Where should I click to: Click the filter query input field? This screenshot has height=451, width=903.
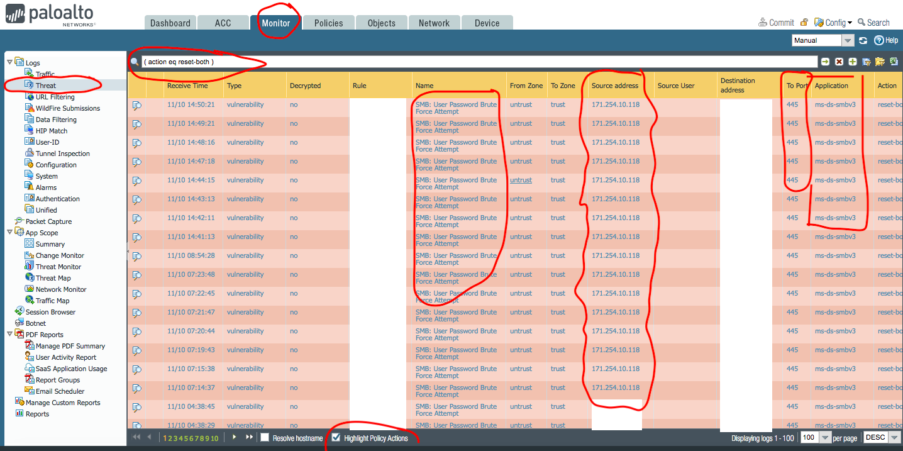click(478, 62)
